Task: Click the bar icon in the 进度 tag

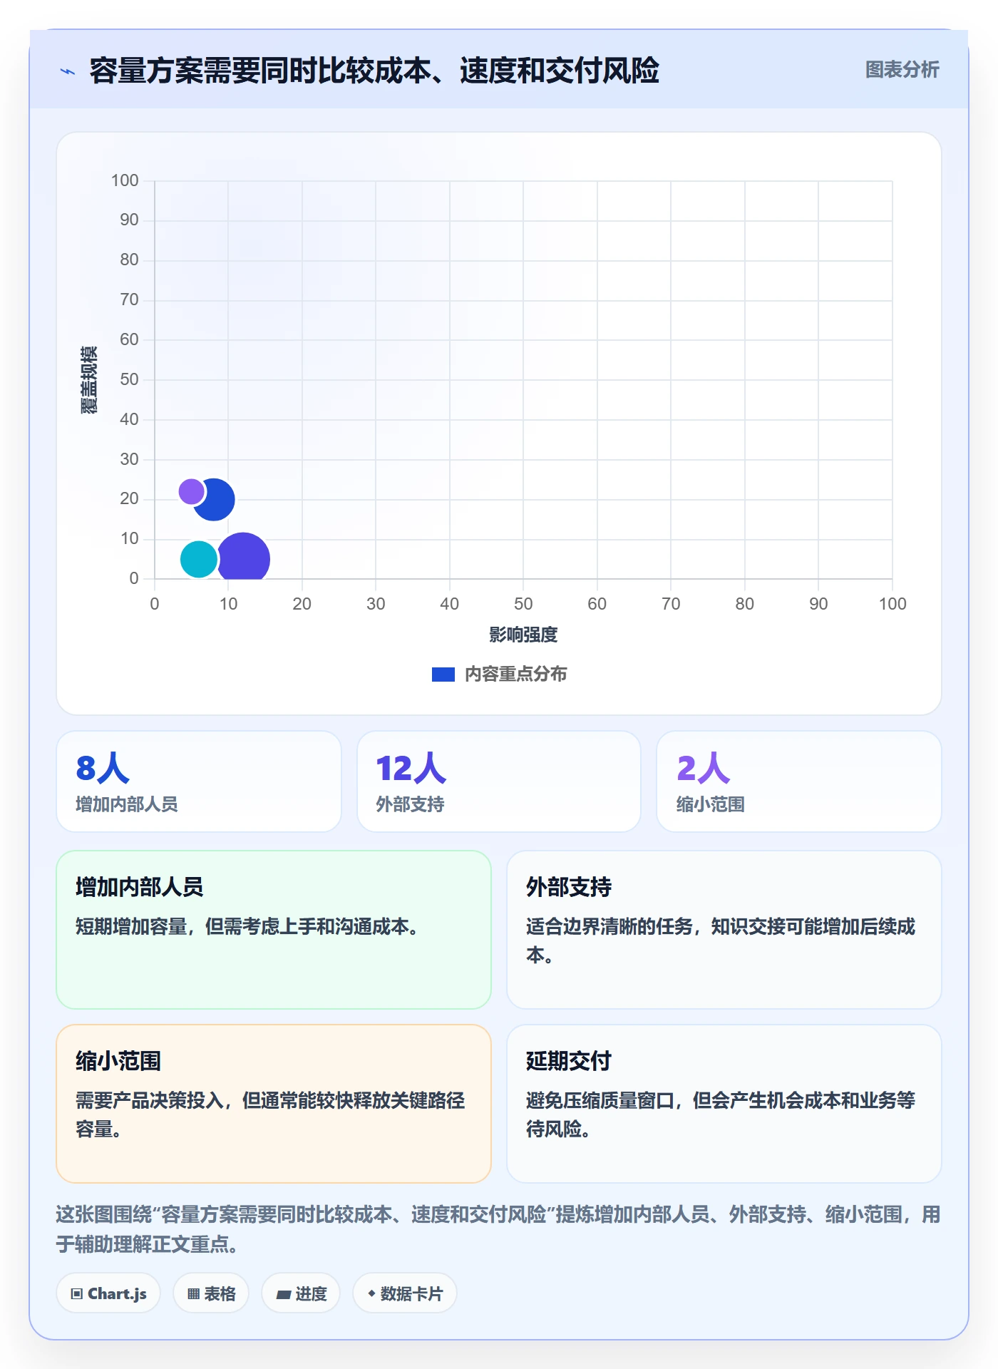Action: pyautogui.click(x=283, y=1295)
